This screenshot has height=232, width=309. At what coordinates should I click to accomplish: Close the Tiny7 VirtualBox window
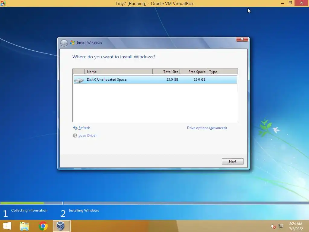(301, 3)
